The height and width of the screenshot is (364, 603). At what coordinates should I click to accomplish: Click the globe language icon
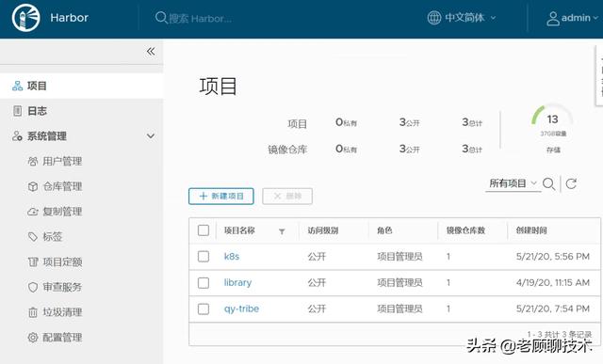[434, 18]
